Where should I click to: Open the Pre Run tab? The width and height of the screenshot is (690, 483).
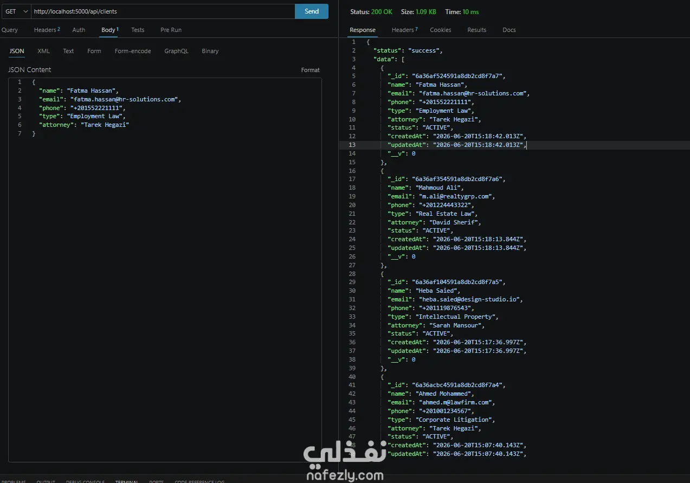pos(171,30)
